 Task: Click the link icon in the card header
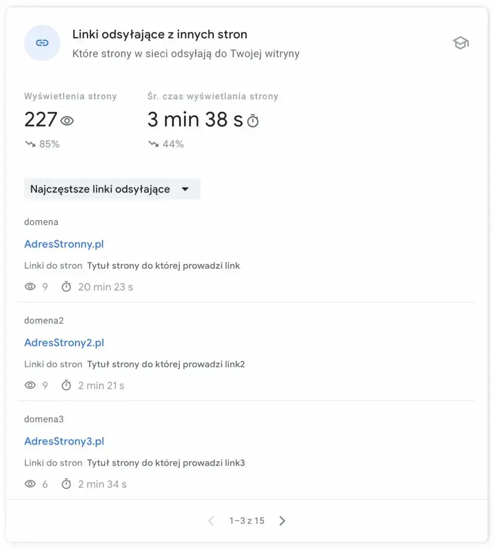point(42,43)
